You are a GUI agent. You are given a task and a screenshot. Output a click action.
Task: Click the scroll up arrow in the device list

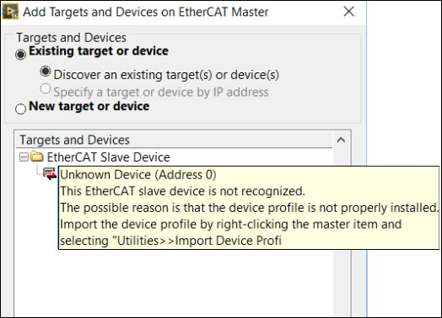coord(341,140)
